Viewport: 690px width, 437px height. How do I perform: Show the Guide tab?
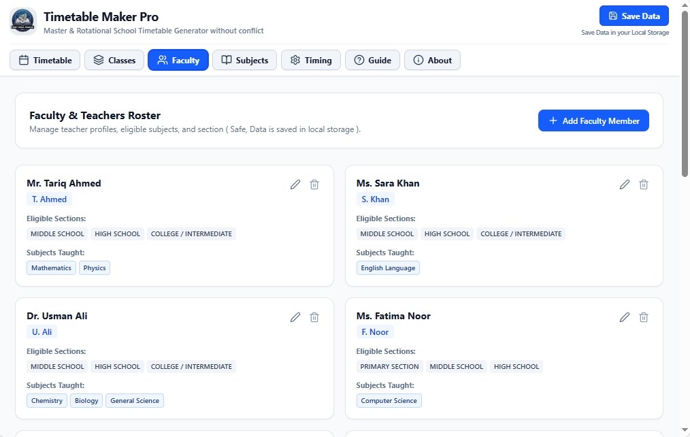point(373,61)
